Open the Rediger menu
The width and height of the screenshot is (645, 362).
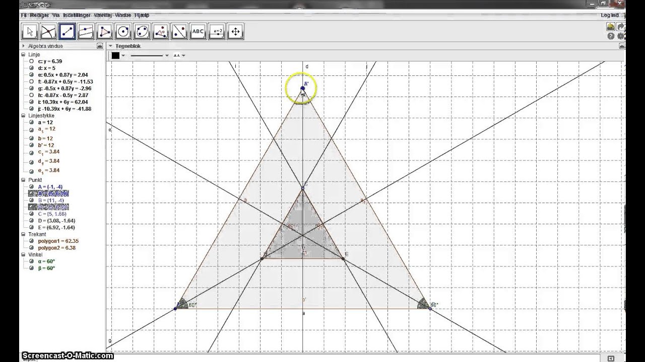coord(39,16)
